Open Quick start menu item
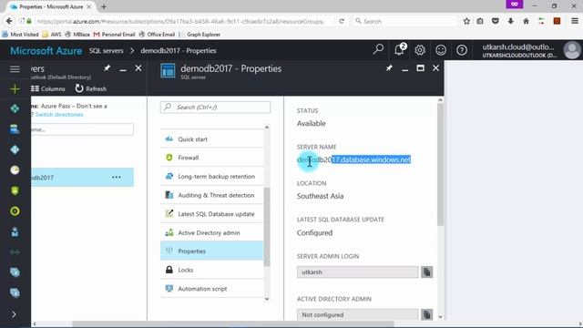This screenshot has width=583, height=328. (211, 139)
